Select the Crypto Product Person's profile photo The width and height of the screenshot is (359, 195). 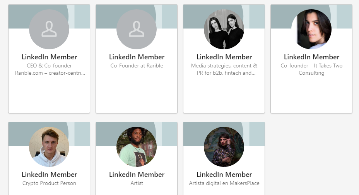point(49,147)
